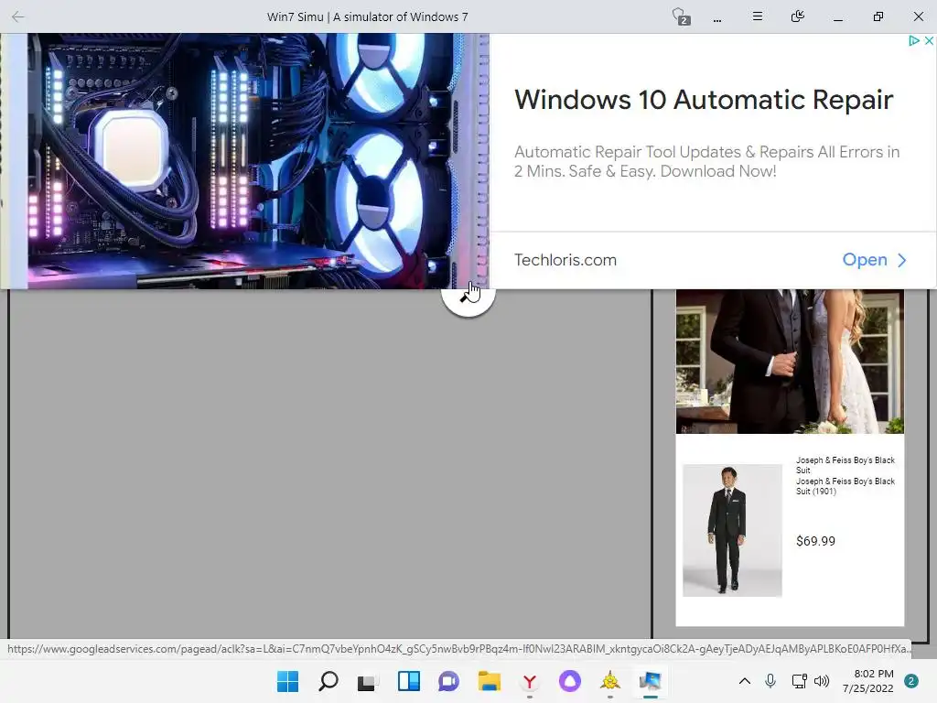
Task: Go back with the title bar arrow
Action: [18, 16]
